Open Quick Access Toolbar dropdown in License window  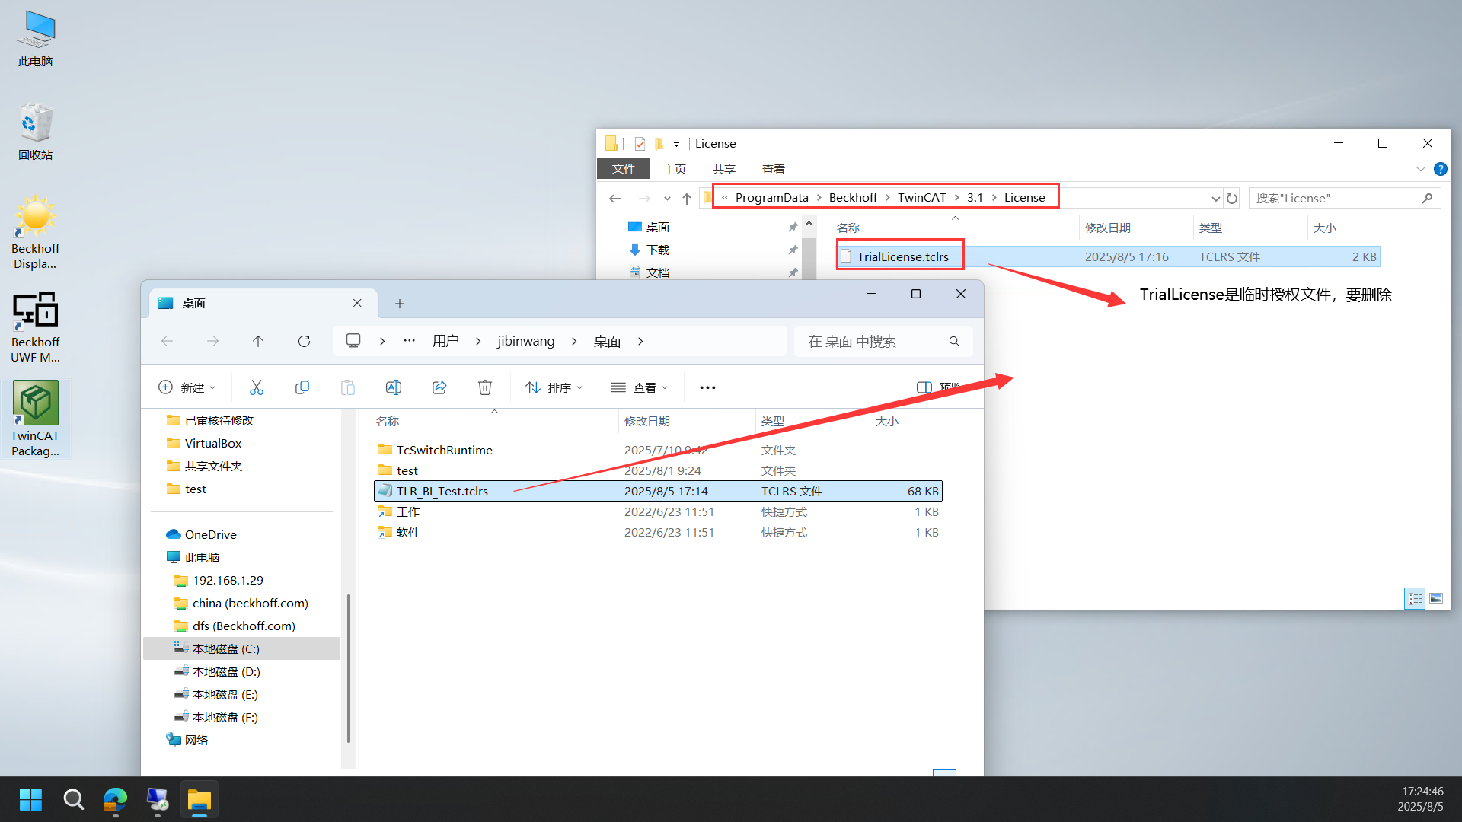[x=676, y=143]
